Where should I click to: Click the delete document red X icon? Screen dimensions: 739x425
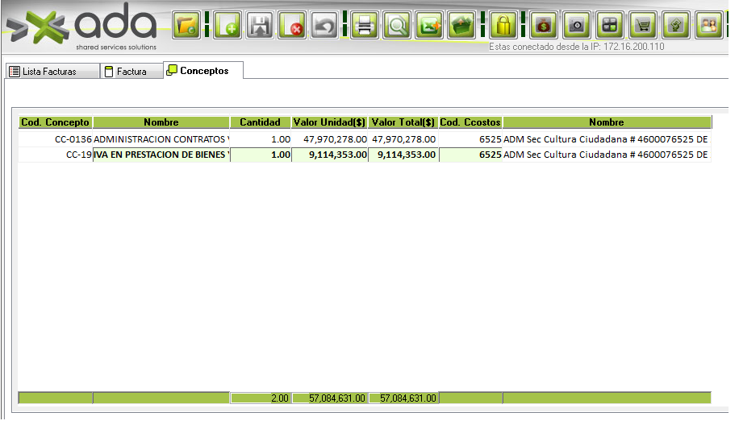[x=292, y=26]
